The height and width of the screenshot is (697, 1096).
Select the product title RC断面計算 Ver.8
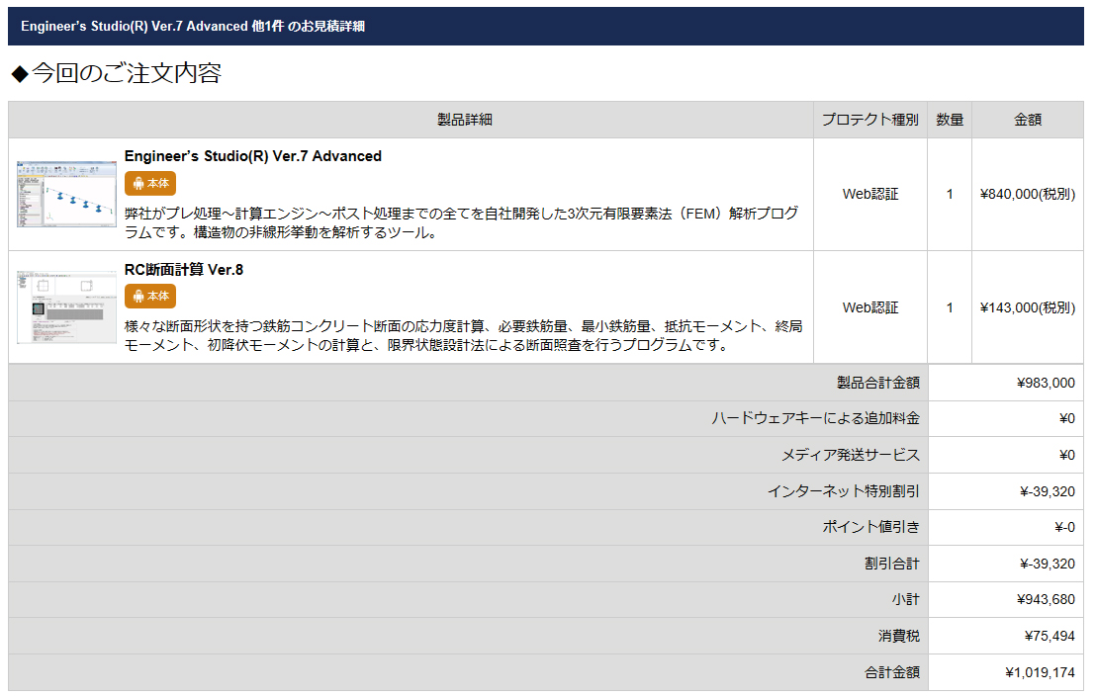click(184, 270)
